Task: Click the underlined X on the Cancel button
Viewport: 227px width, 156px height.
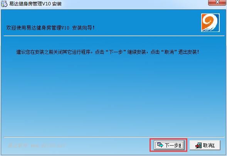Action: (213, 146)
